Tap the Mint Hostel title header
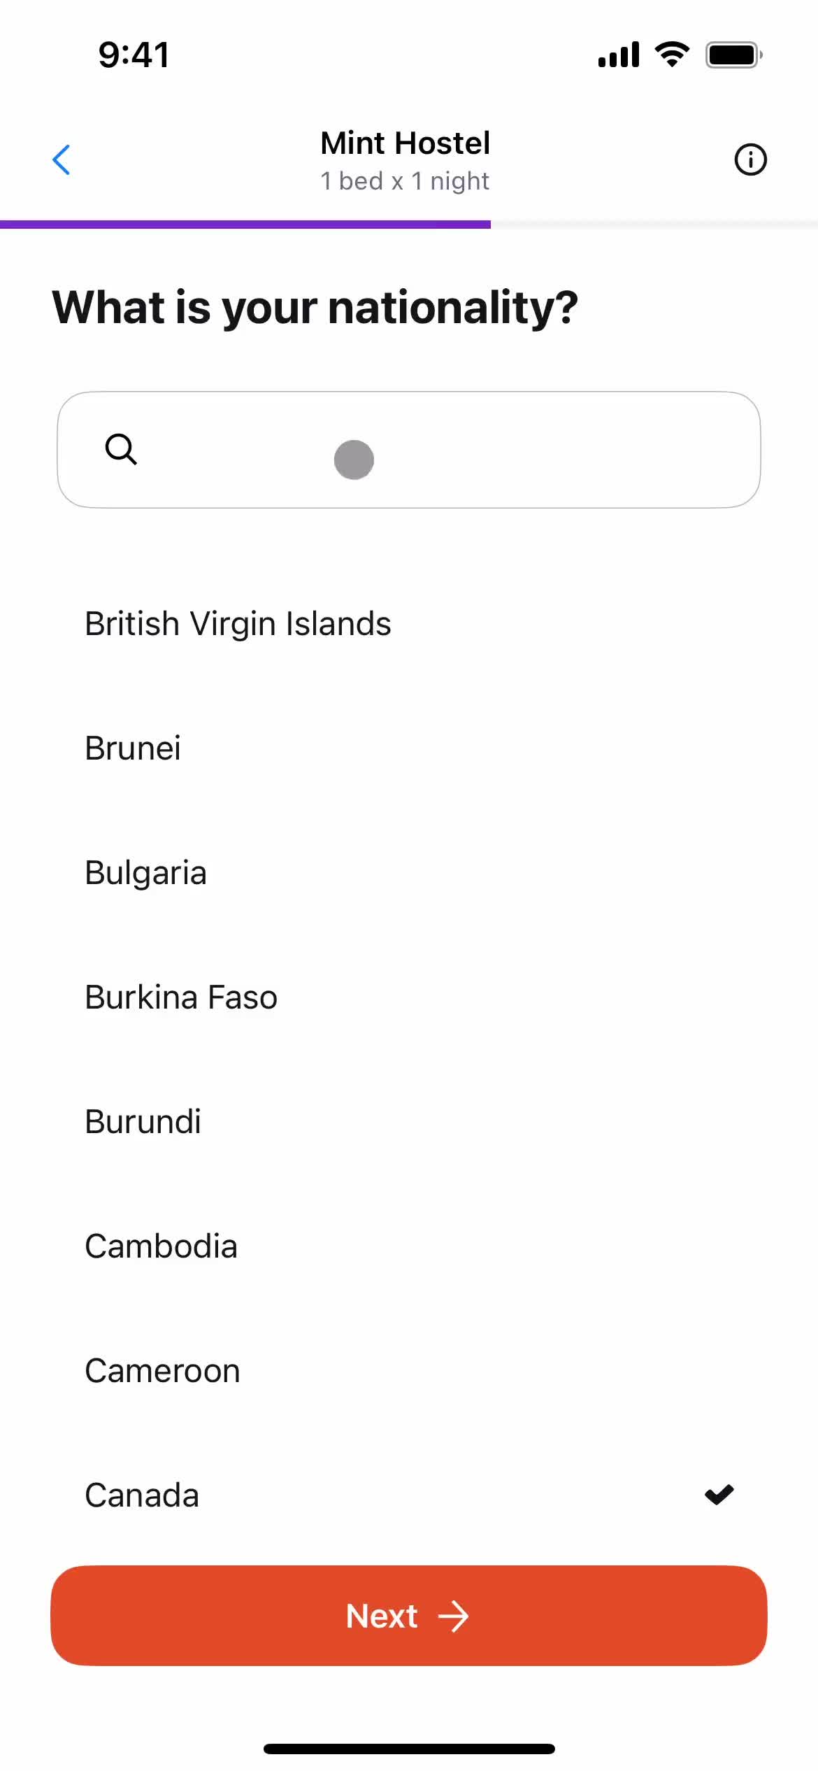Image resolution: width=818 pixels, height=1771 pixels. [406, 143]
